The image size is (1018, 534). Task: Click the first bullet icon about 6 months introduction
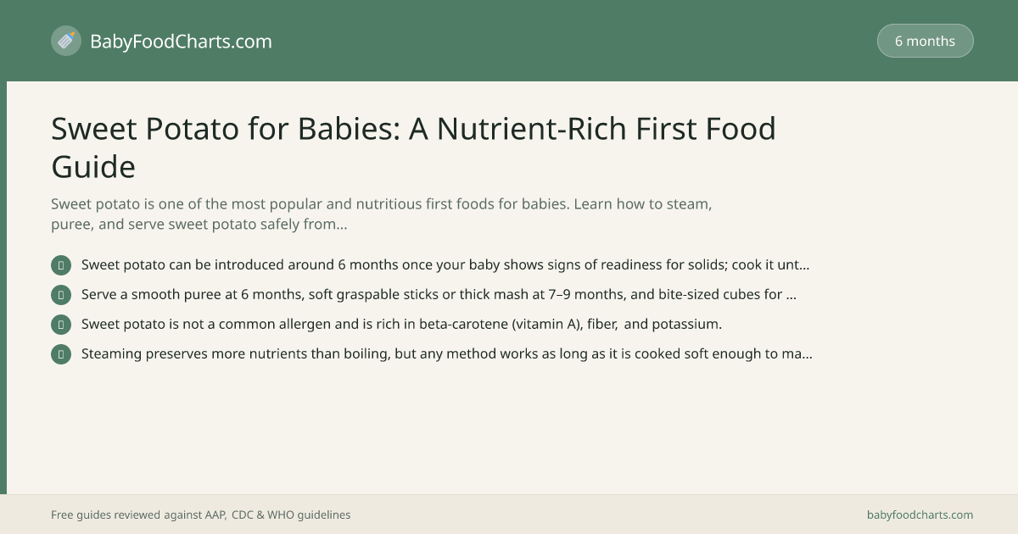tap(61, 265)
